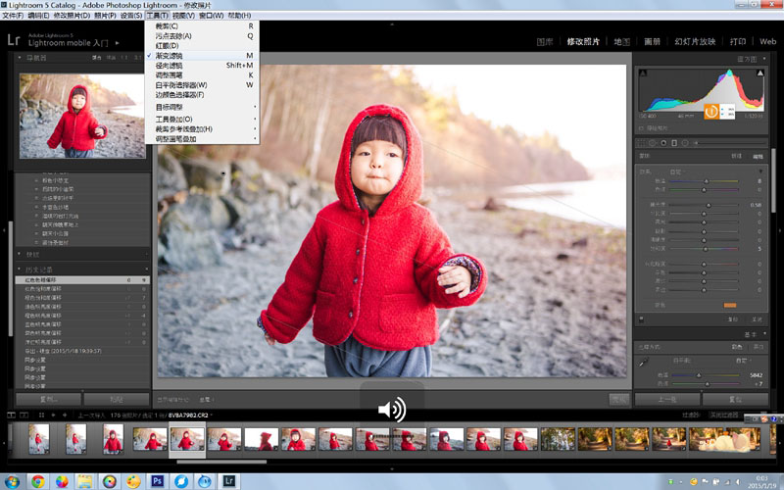The image size is (784, 490).
Task: Go forward with the right arrow icon
Action: coord(65,415)
